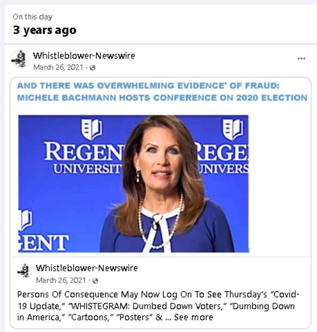Click the partial shield logo at photo's bottom-left
This screenshot has width=317, height=332.
pos(26,220)
